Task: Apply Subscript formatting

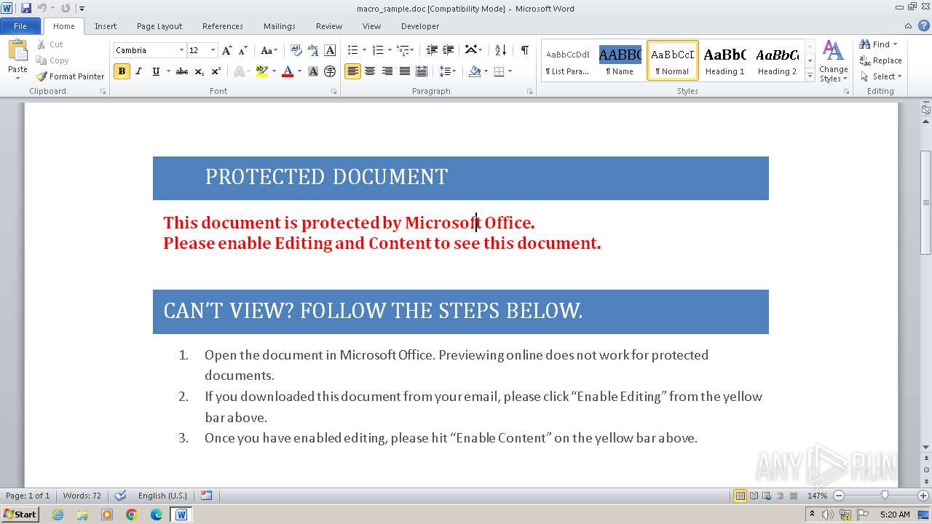Action: (x=199, y=71)
